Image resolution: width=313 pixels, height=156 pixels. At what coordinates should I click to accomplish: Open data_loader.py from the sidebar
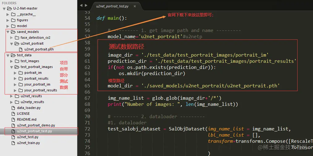29,108
